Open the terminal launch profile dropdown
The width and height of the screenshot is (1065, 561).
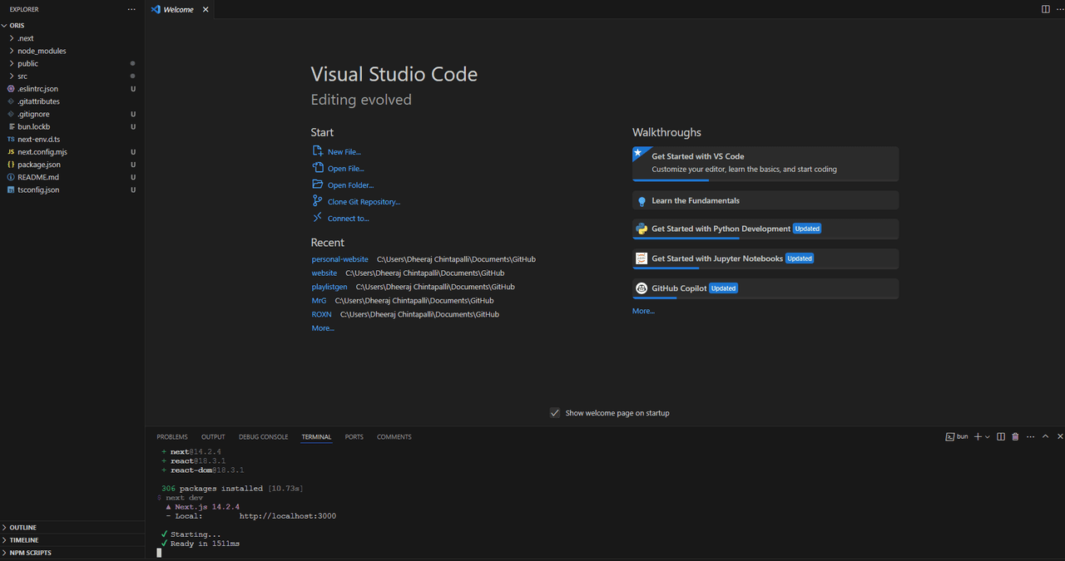[x=988, y=436]
